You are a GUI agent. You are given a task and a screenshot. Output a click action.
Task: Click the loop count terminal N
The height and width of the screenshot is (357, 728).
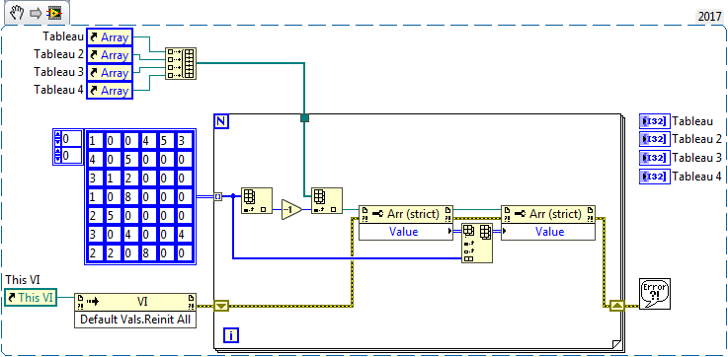click(x=221, y=122)
